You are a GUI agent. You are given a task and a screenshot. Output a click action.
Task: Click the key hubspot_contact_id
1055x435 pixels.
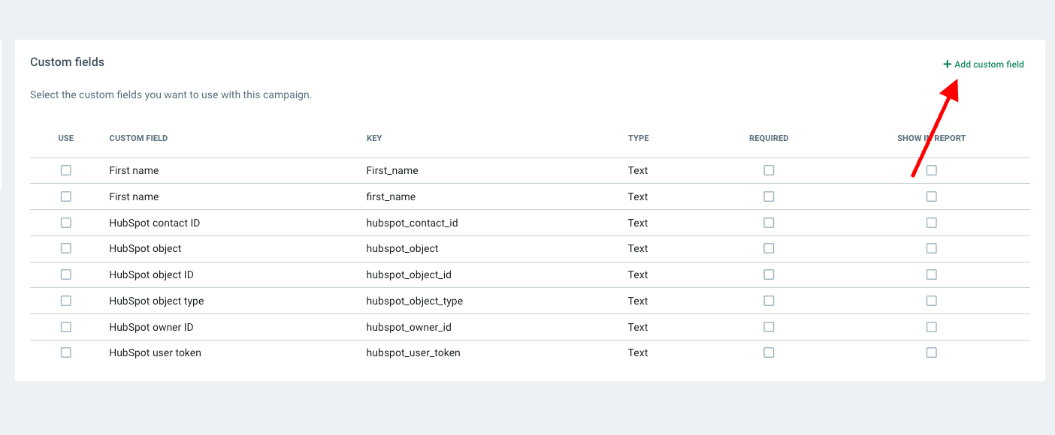[412, 223]
